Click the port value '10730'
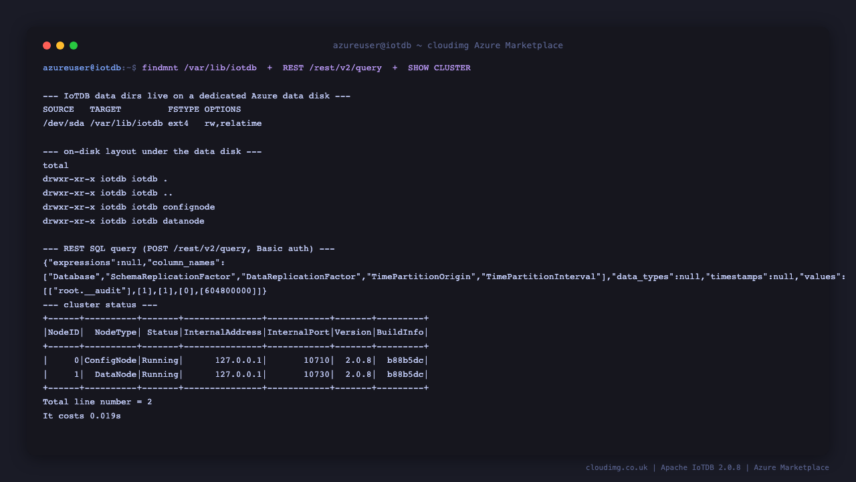 tap(316, 374)
